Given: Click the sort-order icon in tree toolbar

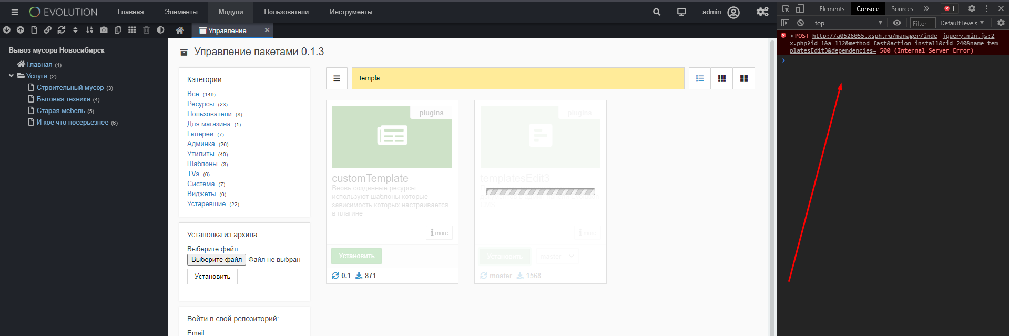Looking at the screenshot, I should click(x=89, y=30).
